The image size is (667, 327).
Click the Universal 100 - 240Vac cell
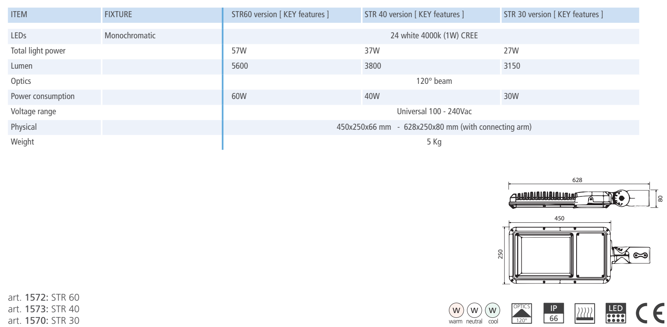[434, 112]
